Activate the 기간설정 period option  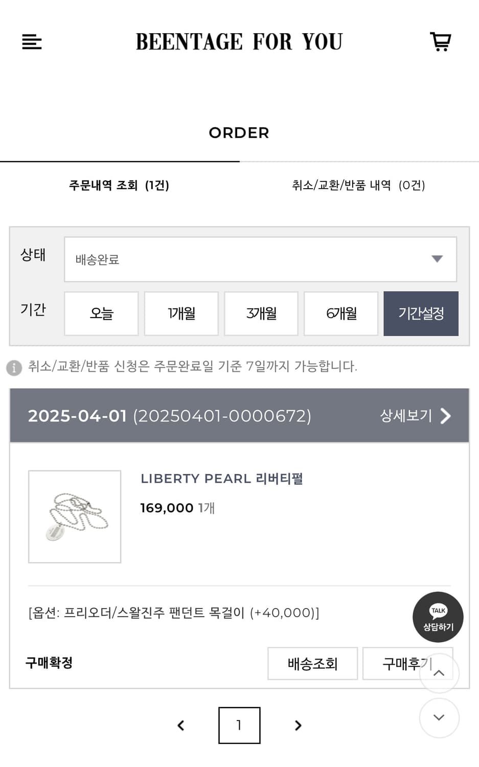point(421,313)
